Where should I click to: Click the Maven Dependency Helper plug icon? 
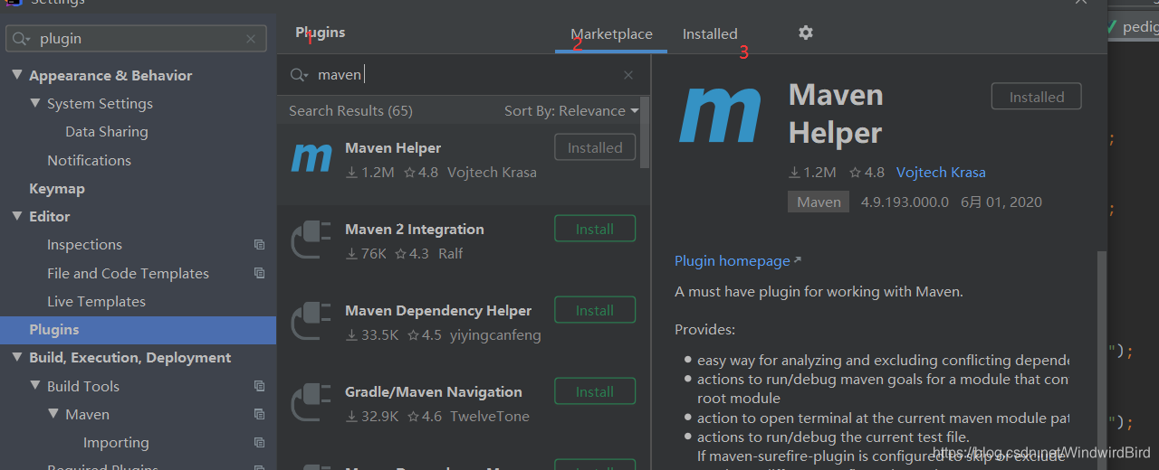[311, 321]
